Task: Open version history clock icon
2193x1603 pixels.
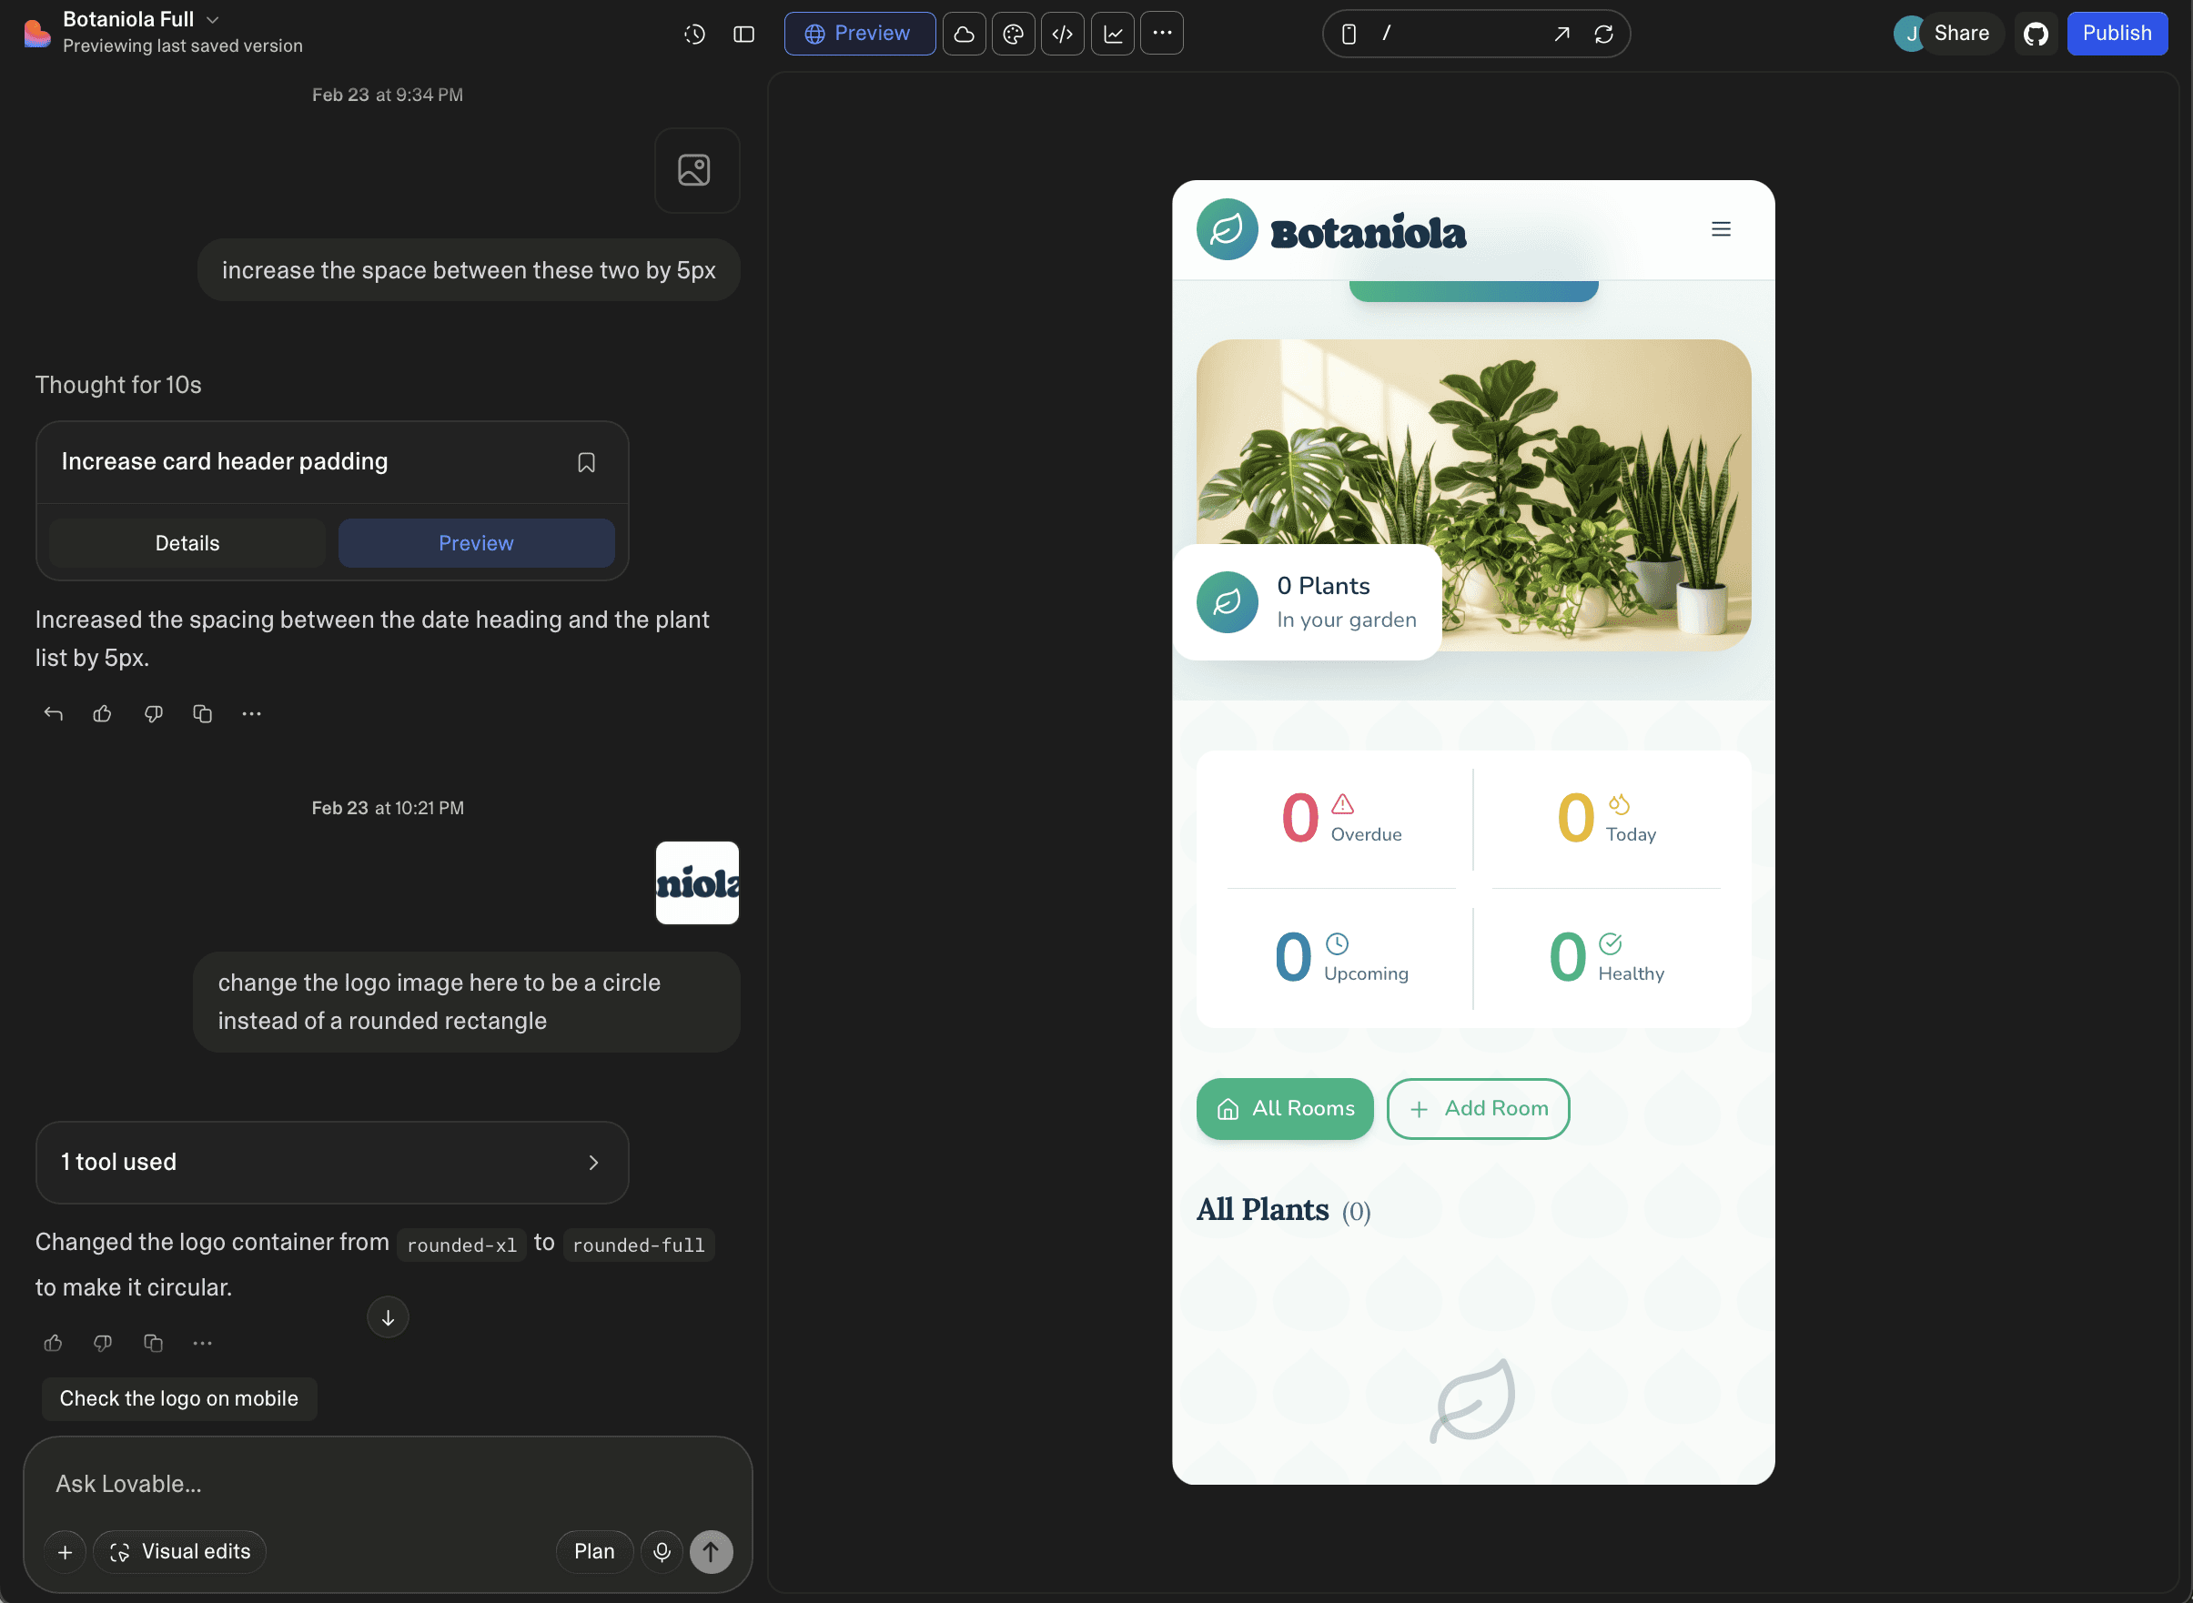Action: point(693,34)
